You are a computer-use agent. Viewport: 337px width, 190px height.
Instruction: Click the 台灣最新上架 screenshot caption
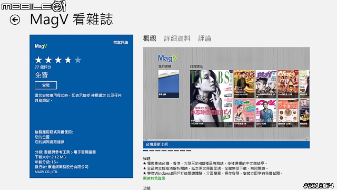coord(157,145)
